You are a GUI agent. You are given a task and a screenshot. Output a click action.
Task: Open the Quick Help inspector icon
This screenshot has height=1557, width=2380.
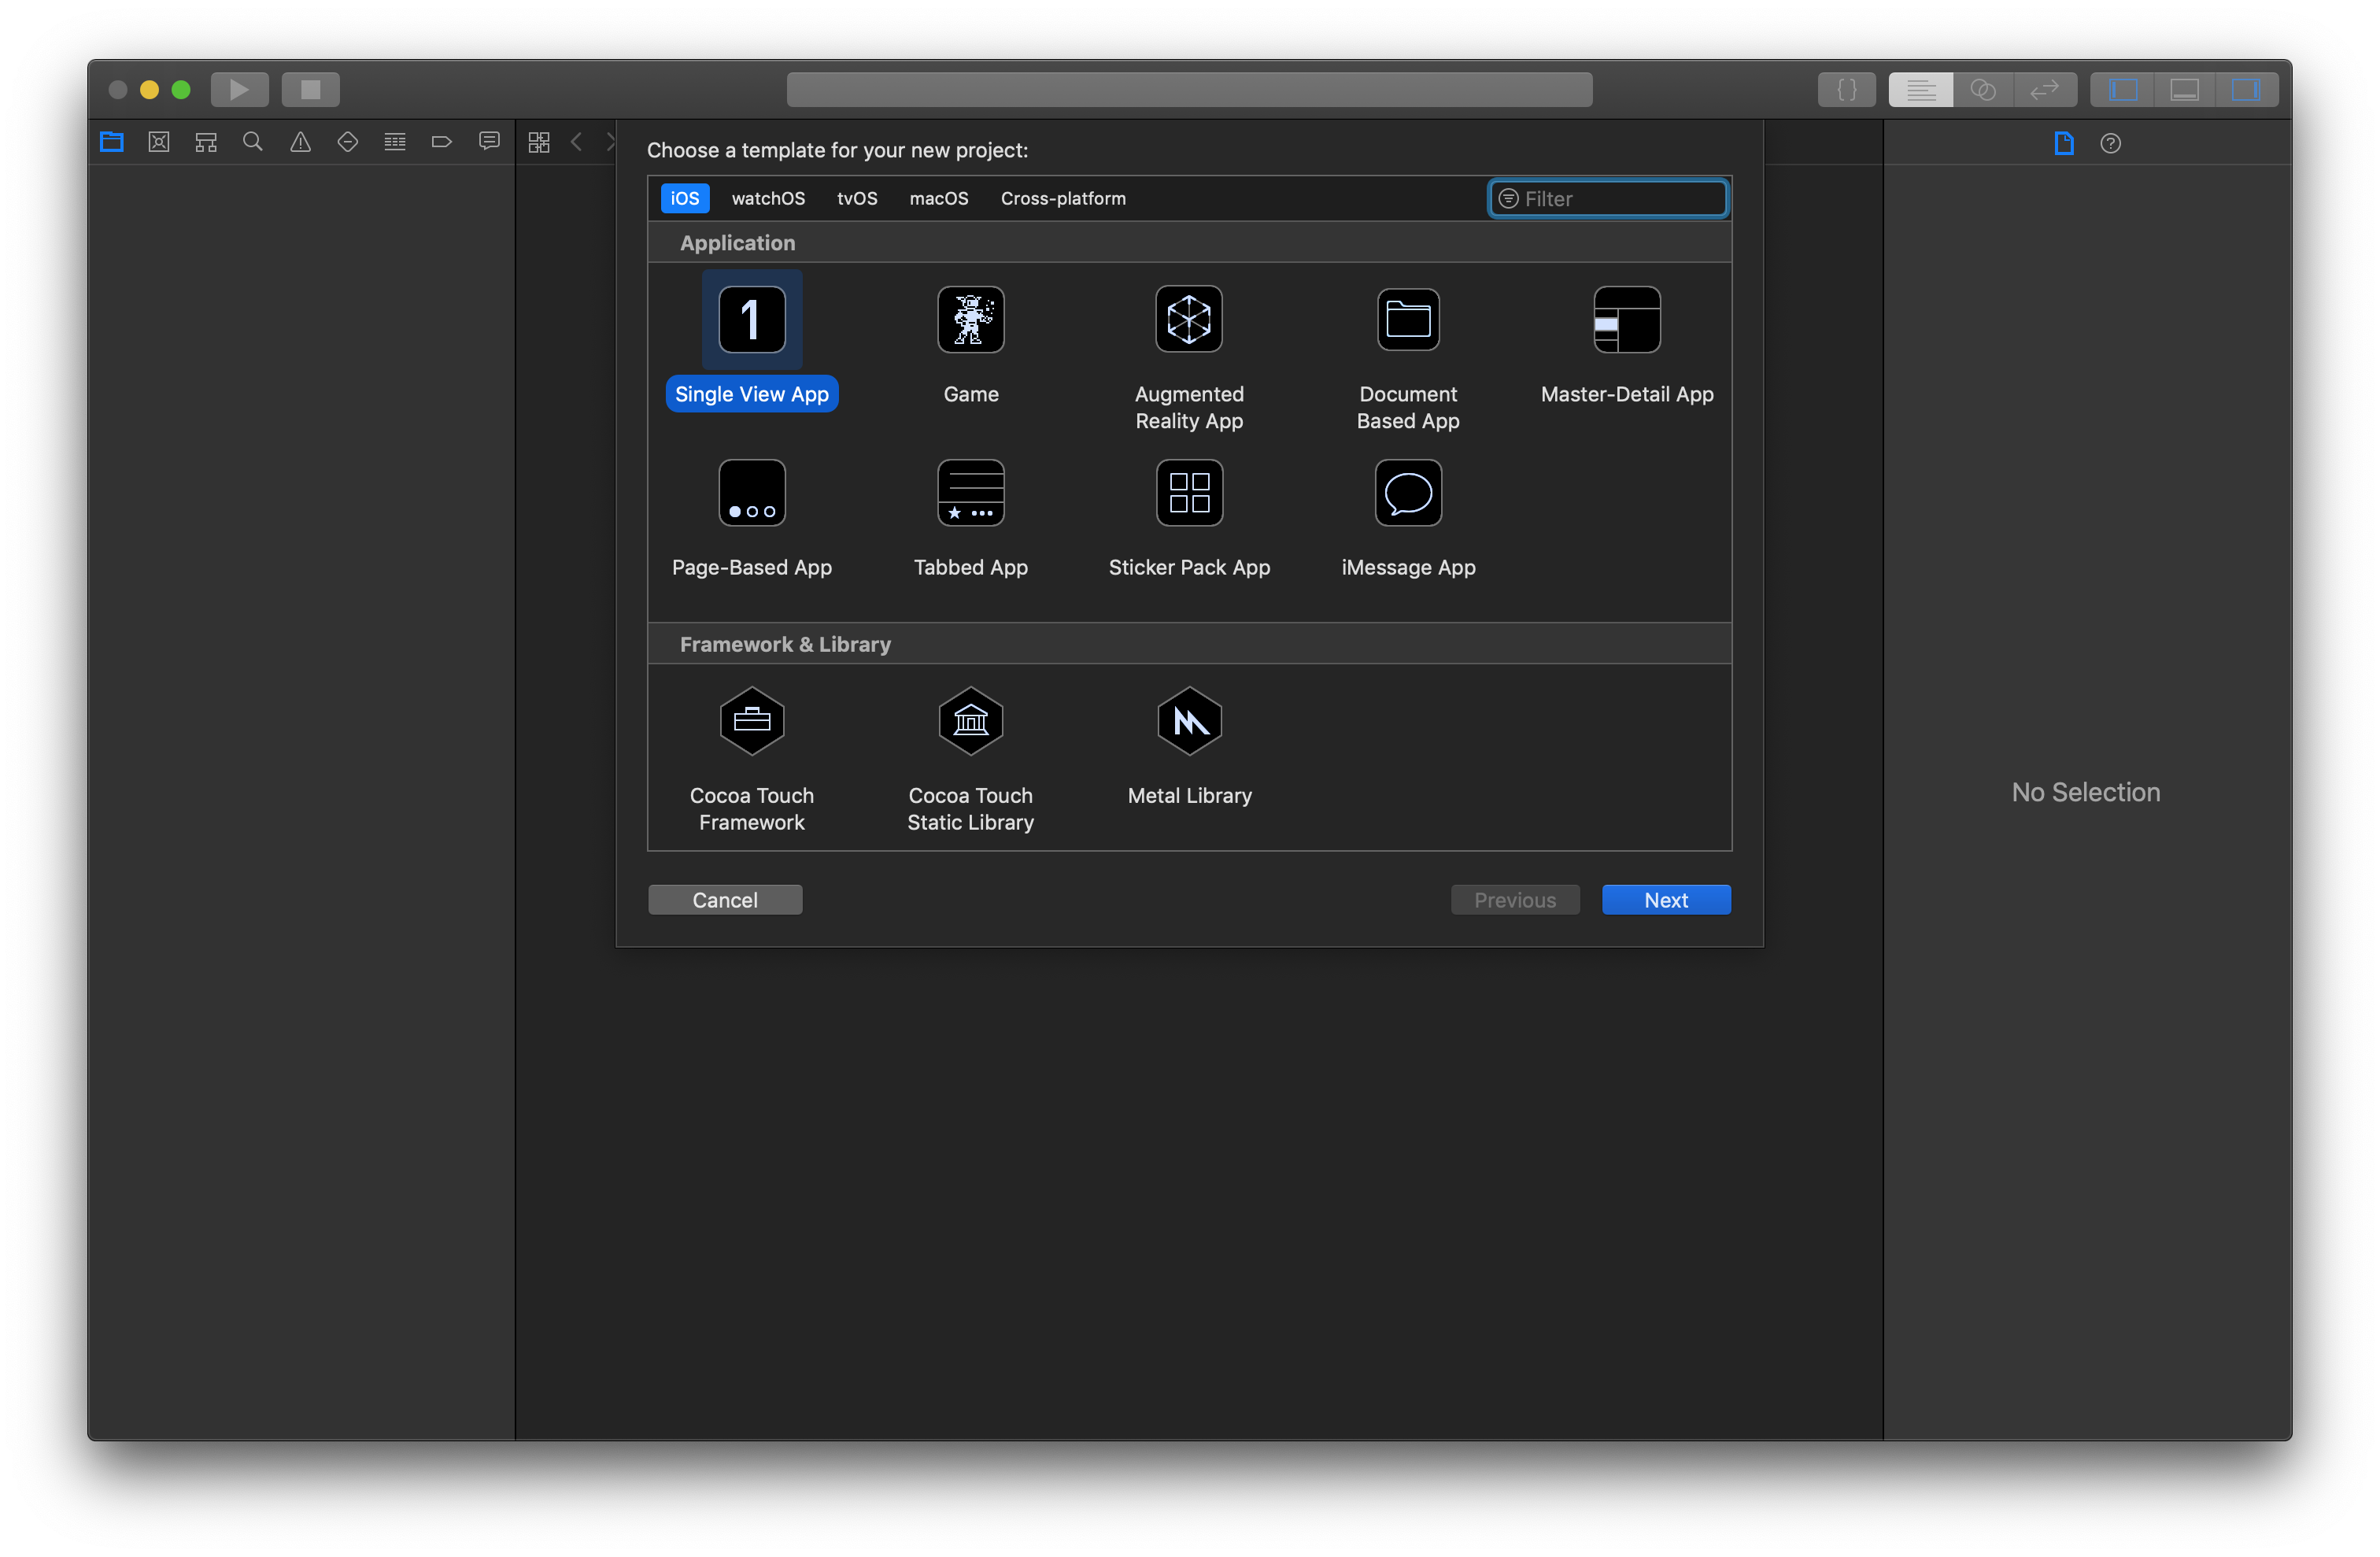[2110, 143]
